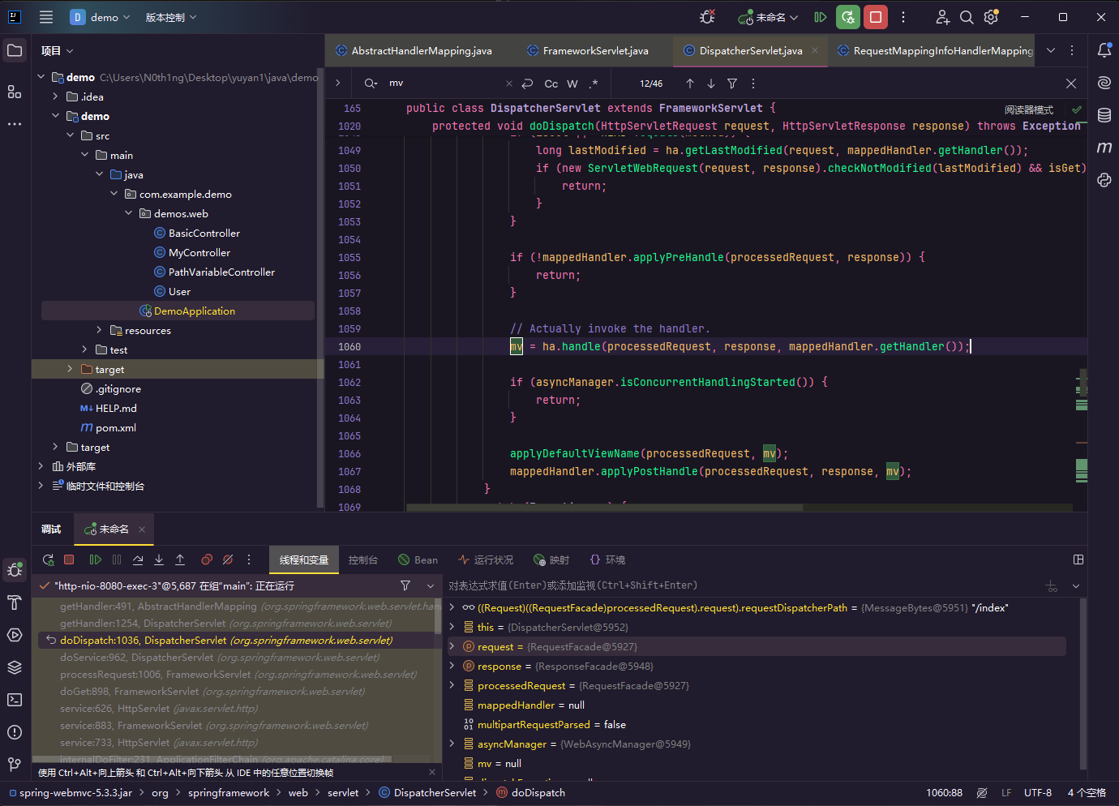The width and height of the screenshot is (1119, 806).
Task: Stop the running program with the red button
Action: (876, 17)
